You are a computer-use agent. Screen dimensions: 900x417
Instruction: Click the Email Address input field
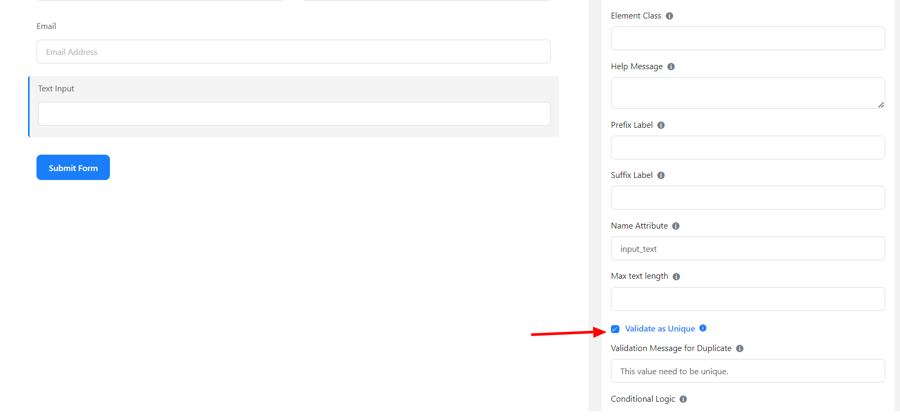[x=293, y=52]
